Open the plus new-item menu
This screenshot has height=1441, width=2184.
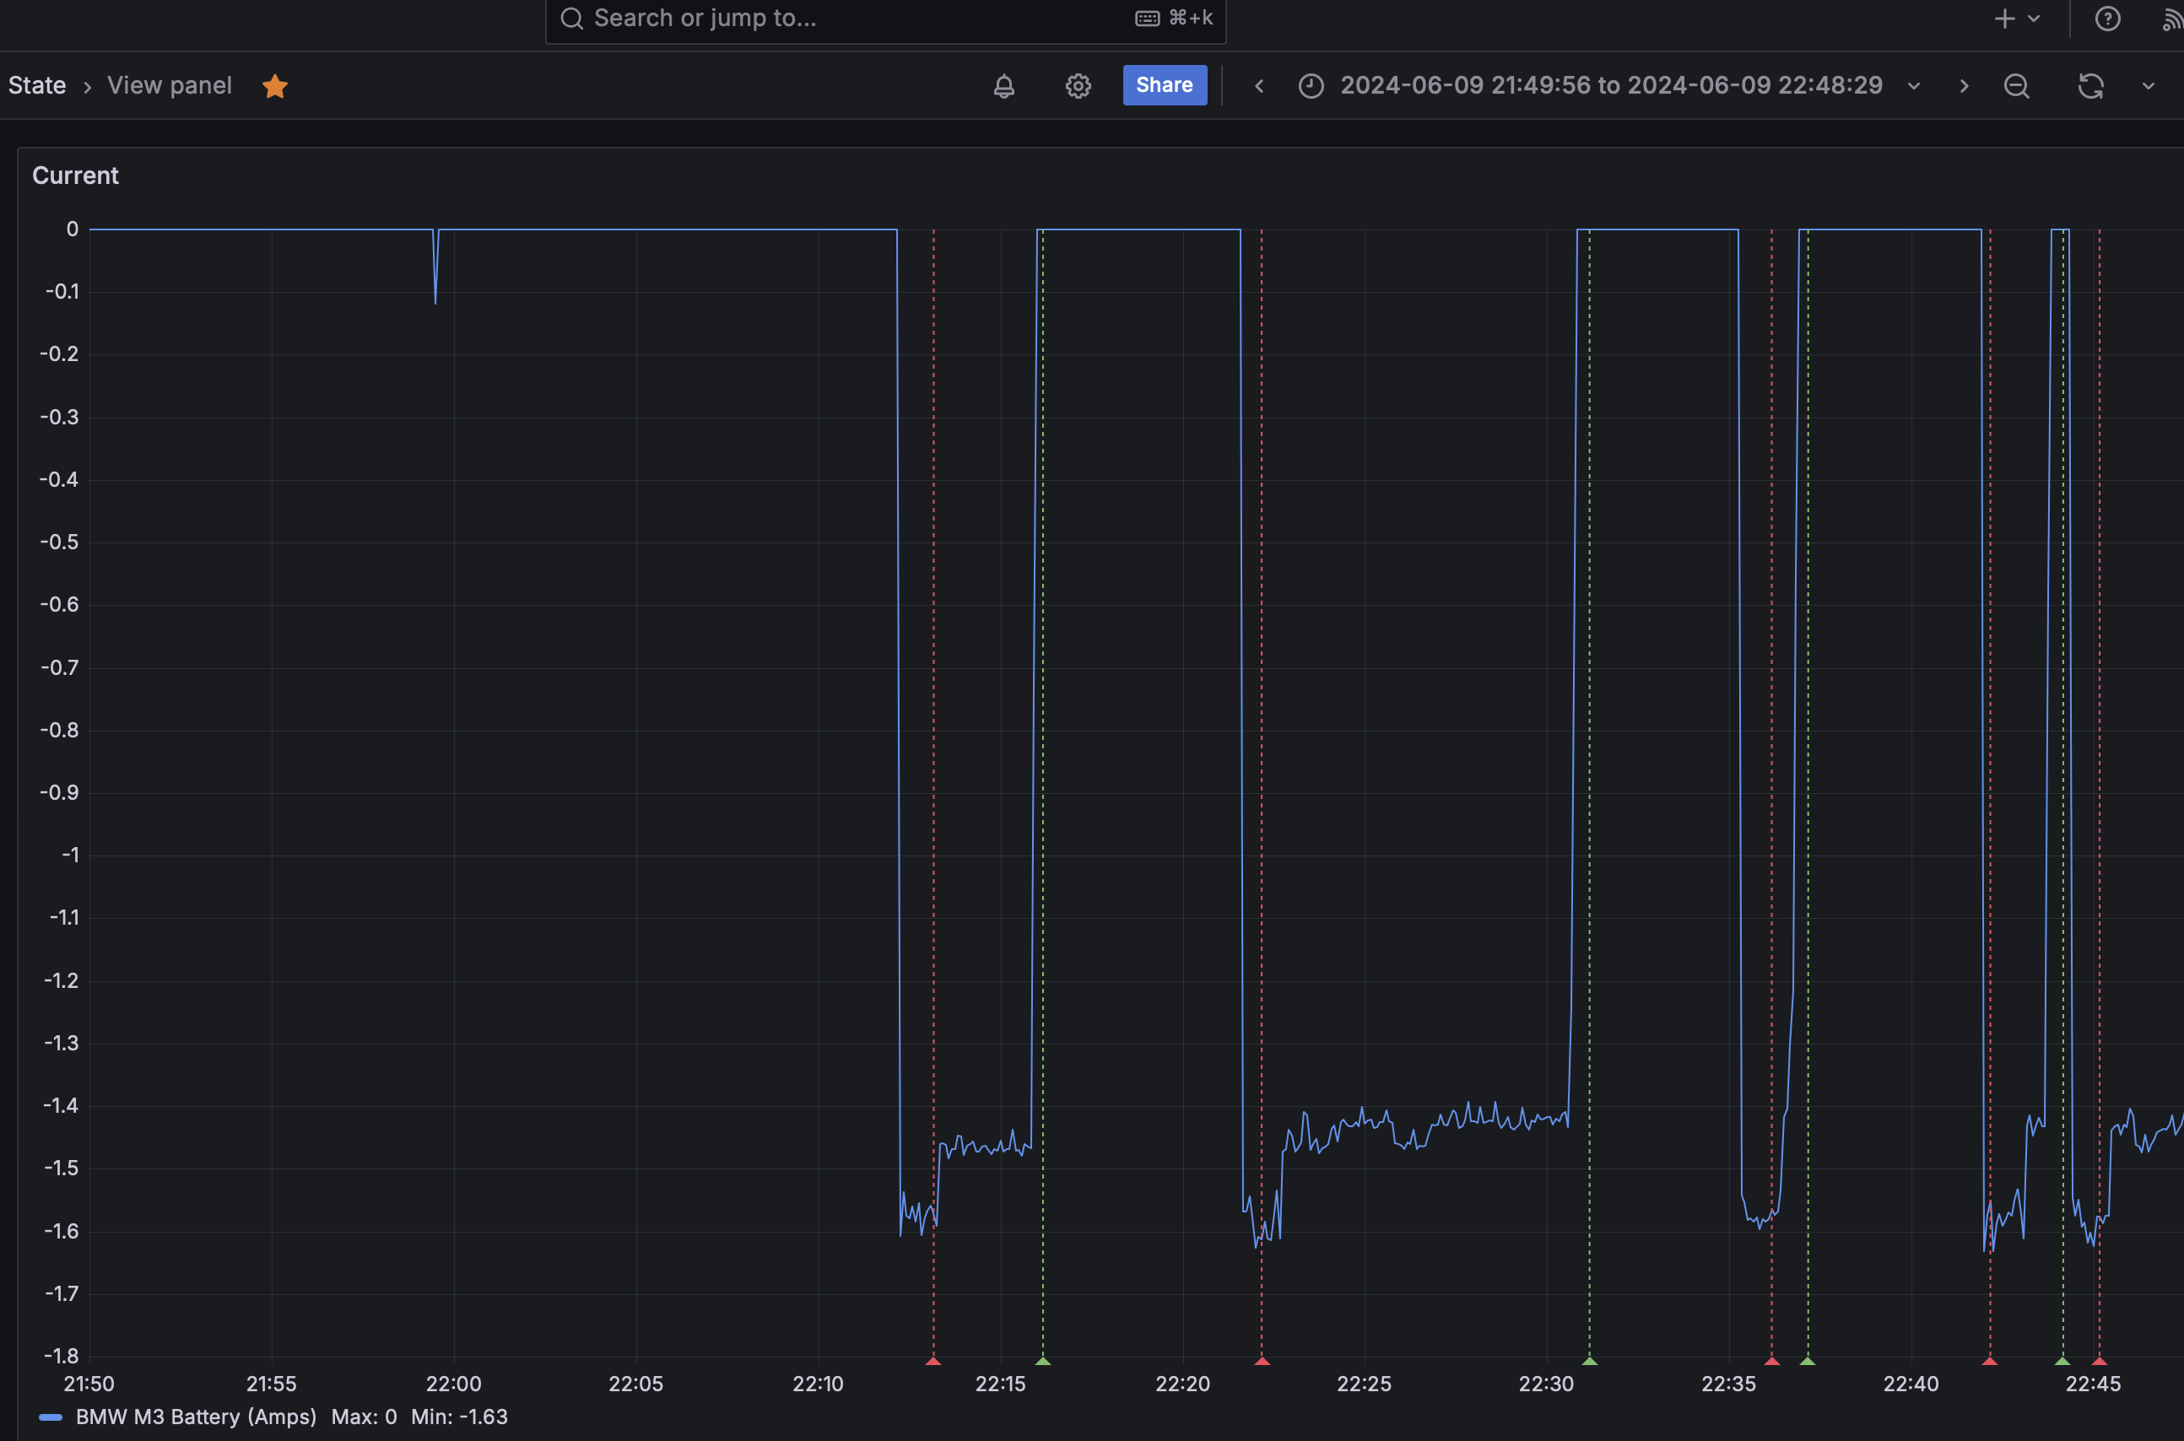[2017, 19]
